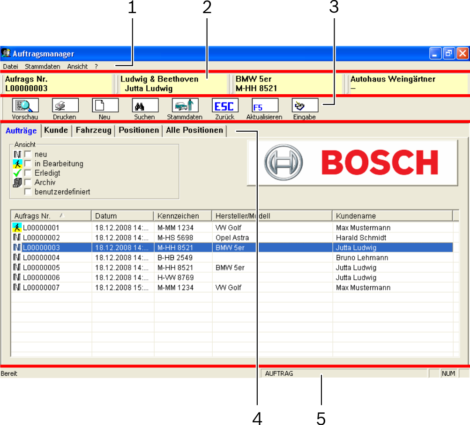Click Opel Astra model cell
Image resolution: width=470 pixels, height=425 pixels.
(232, 238)
